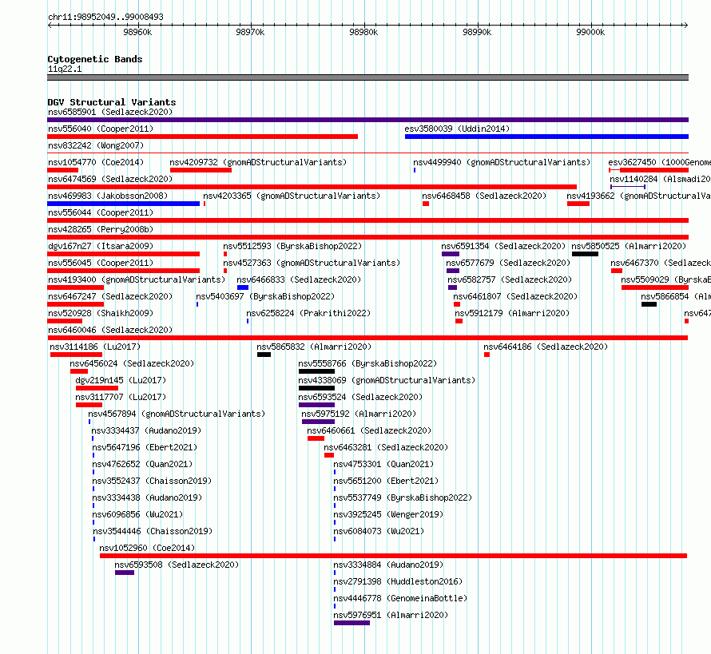This screenshot has height=654, width=711.
Task: Click the nsv6582757 (Sedlazeck2020) label
Action: (510, 279)
